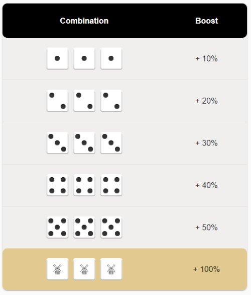This screenshot has height=295, width=251.
Task: Click the last one-dot die
Action: point(111,58)
